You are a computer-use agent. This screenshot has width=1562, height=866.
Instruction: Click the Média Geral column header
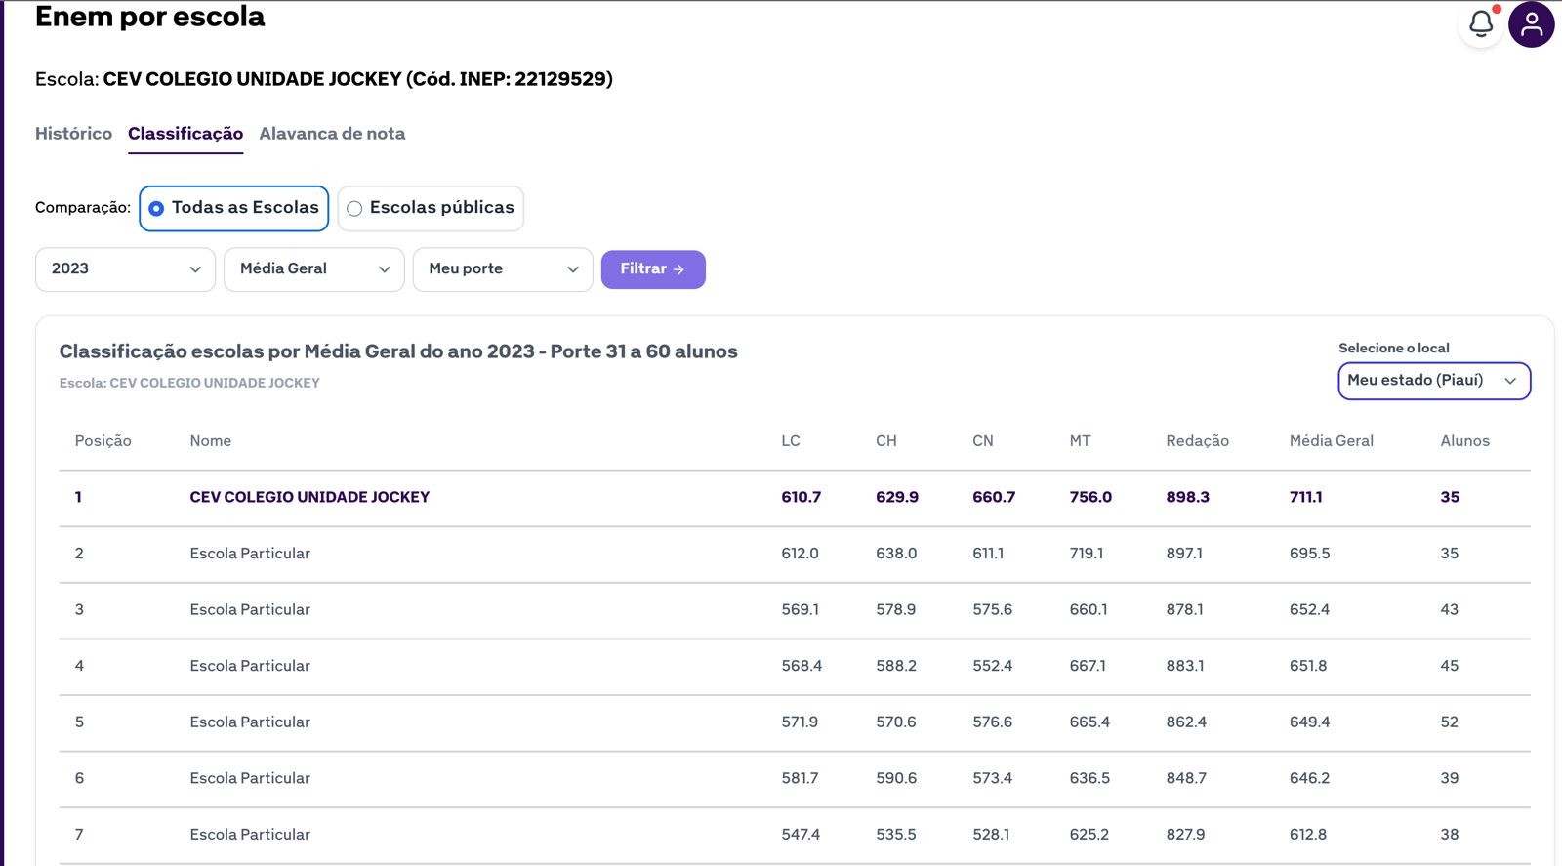[x=1331, y=441]
